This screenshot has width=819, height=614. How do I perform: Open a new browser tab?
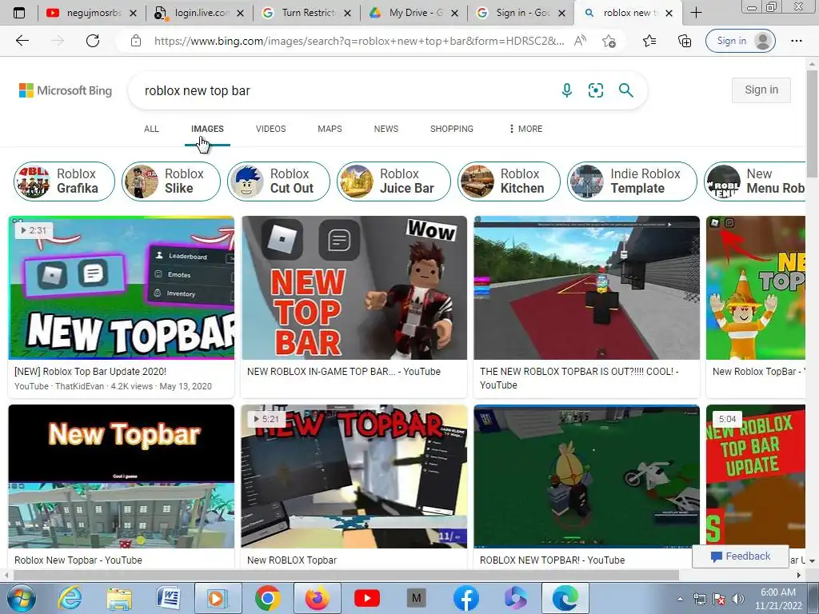click(x=697, y=13)
